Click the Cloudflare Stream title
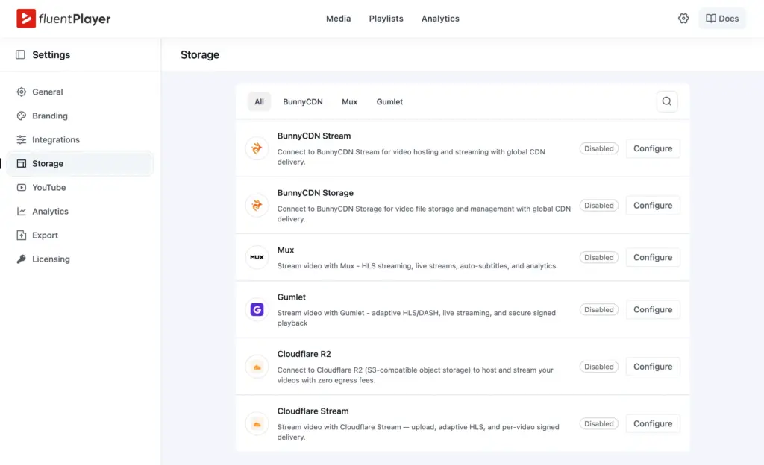The width and height of the screenshot is (764, 465). pos(313,411)
